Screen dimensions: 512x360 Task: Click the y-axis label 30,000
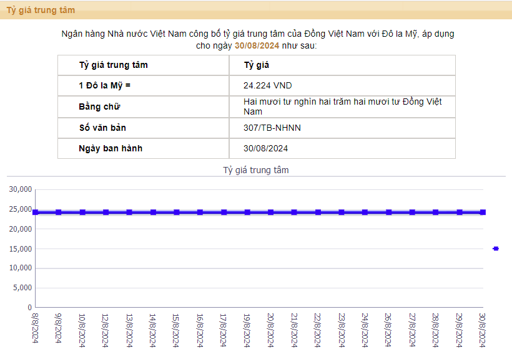(x=20, y=189)
